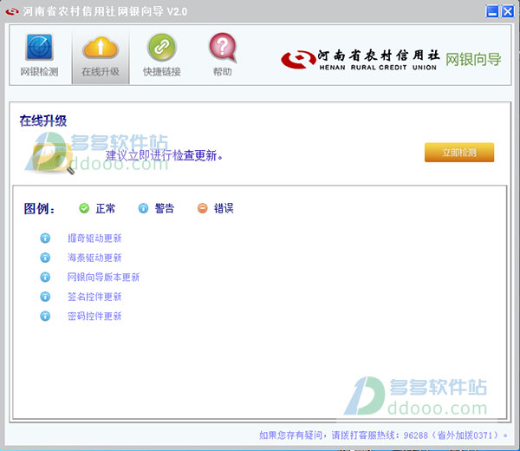Select the 握奇驱动更新 entry
This screenshot has height=451, width=520.
click(x=94, y=238)
